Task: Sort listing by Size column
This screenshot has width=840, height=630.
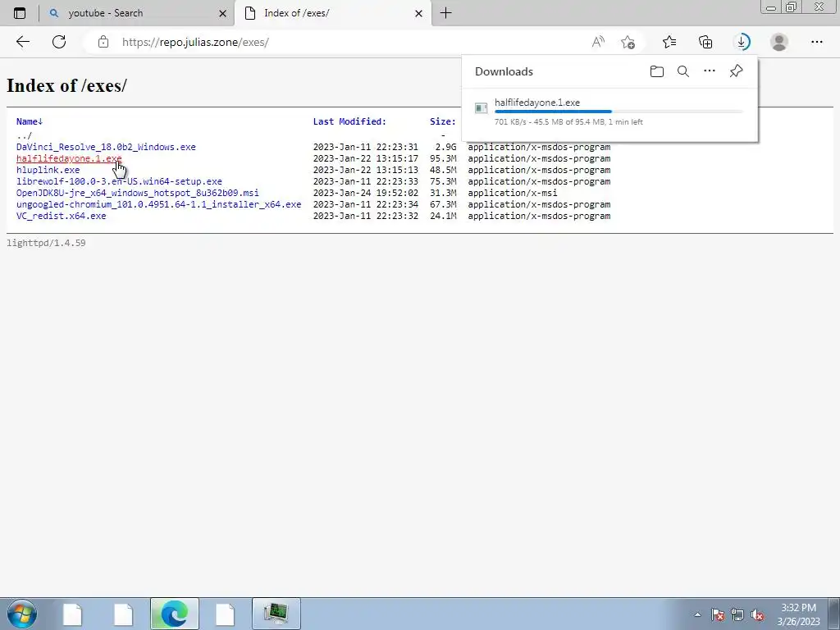Action: [x=442, y=121]
